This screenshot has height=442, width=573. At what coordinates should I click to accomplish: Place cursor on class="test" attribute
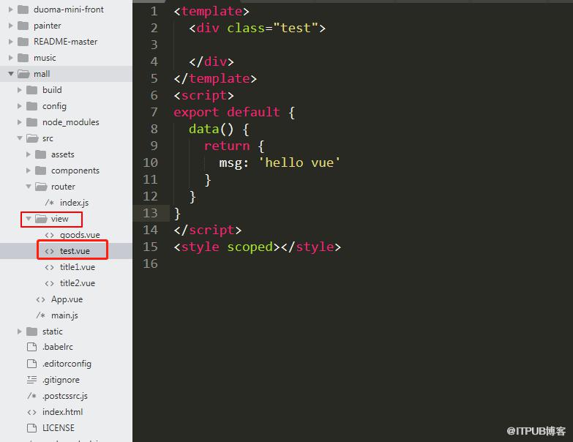click(x=272, y=28)
